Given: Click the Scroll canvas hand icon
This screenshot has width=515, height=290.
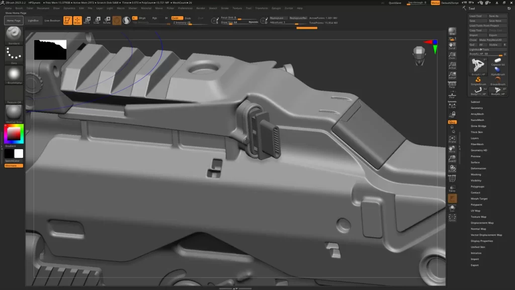Looking at the screenshot, I should click(452, 46).
